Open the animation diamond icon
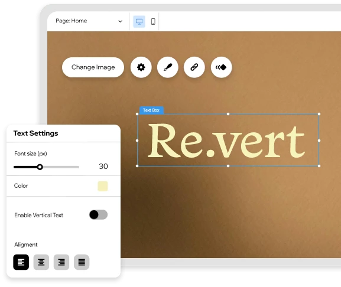Image resolution: width=341 pixels, height=287 pixels. 221,67
